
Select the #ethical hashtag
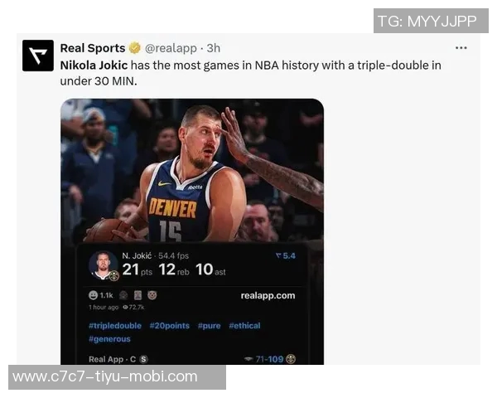click(244, 326)
